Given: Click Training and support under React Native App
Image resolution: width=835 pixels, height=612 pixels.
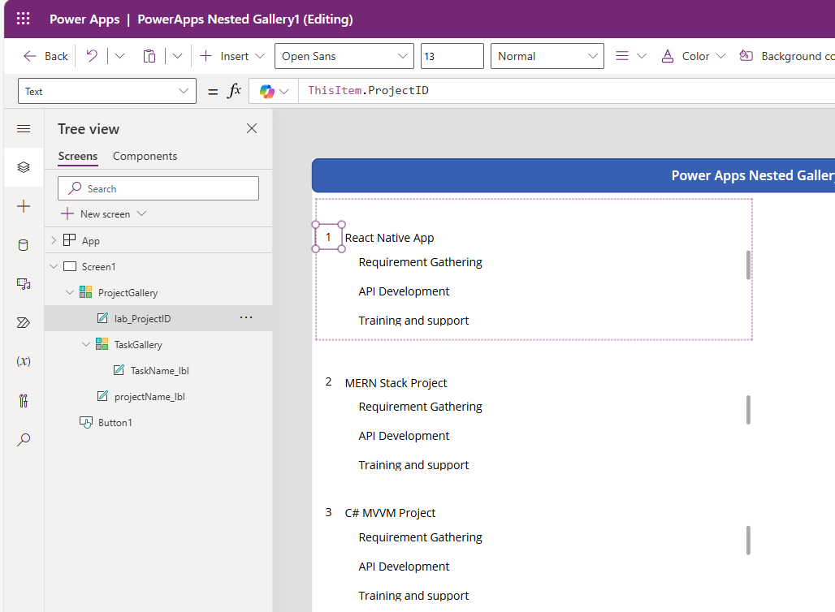Looking at the screenshot, I should pos(413,321).
